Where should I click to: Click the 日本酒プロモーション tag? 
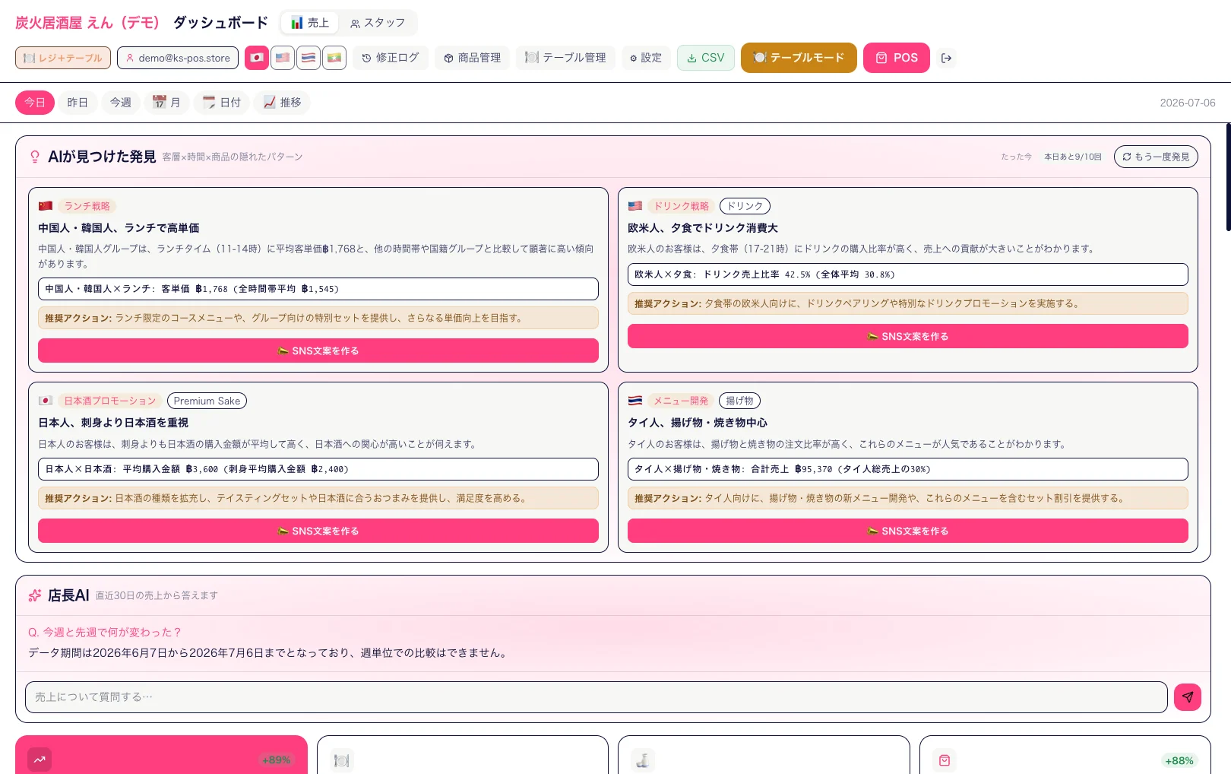[109, 401]
